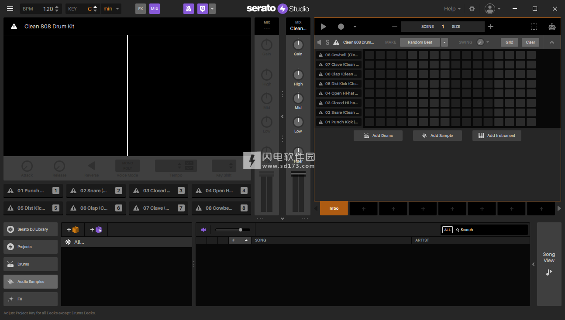
Task: Click the library Search field
Action: coord(491,230)
